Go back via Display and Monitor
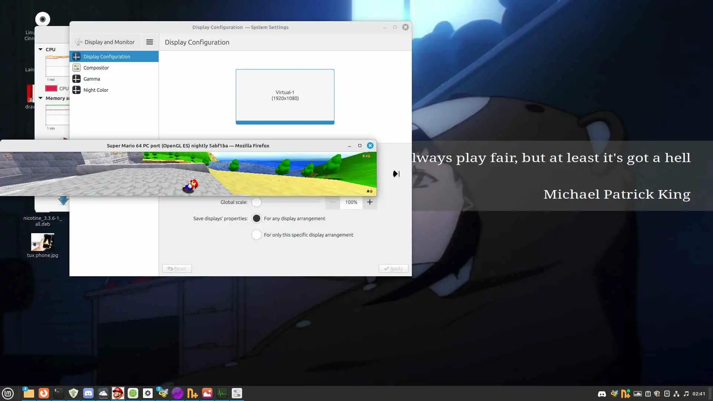The width and height of the screenshot is (713, 401). (x=105, y=42)
